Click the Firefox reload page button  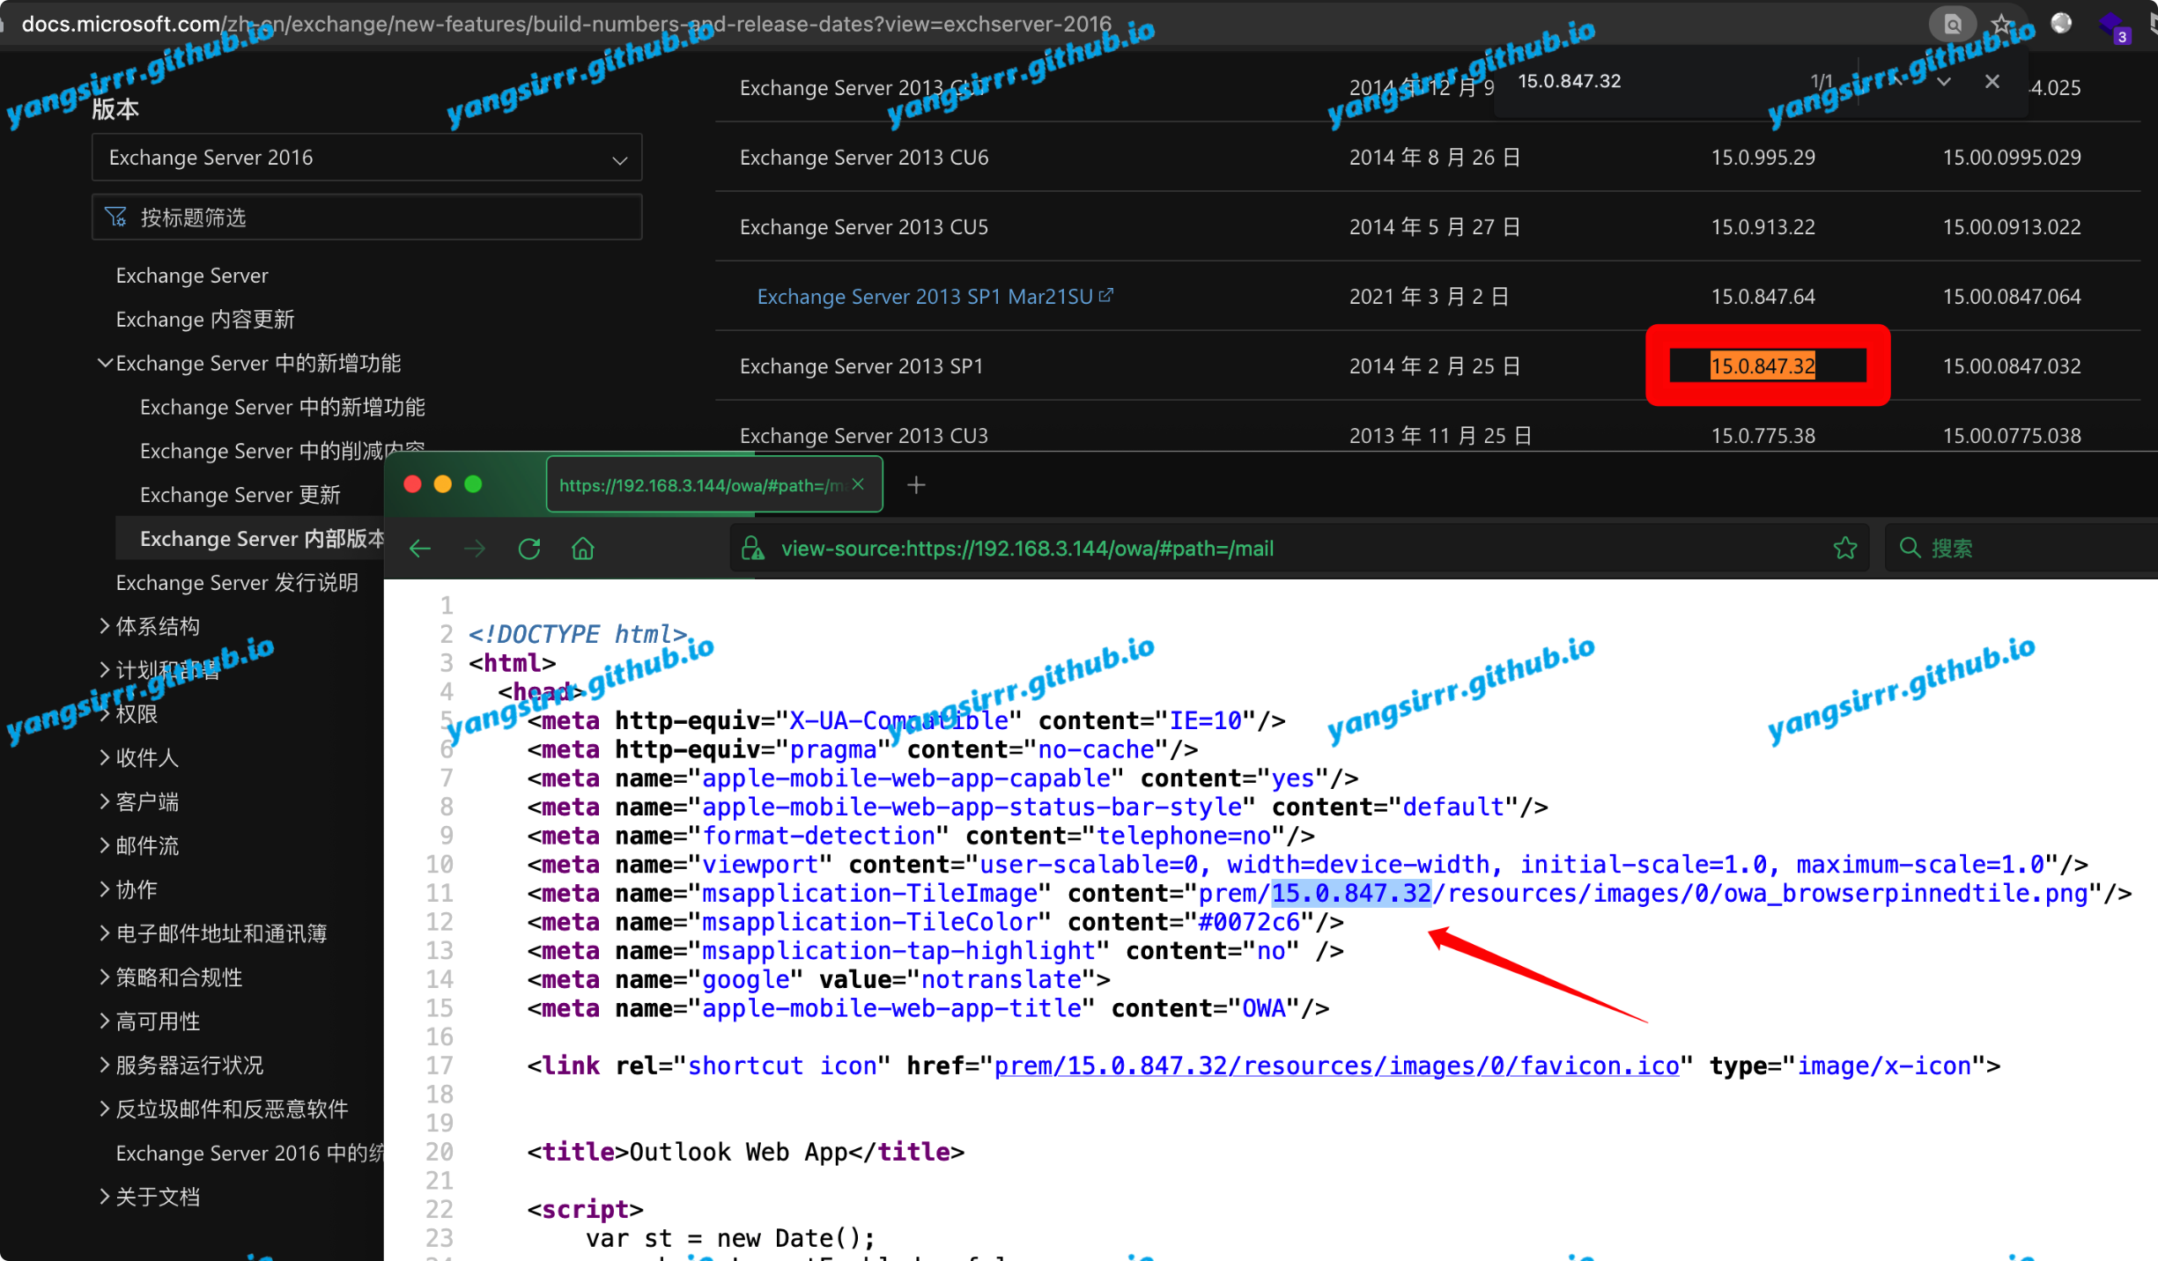529,549
